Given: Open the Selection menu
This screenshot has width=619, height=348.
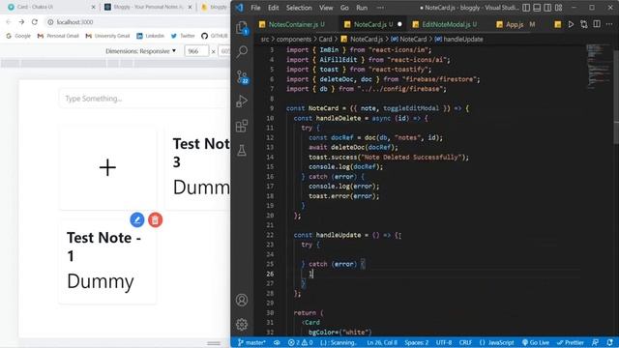Looking at the screenshot, I should [x=299, y=8].
